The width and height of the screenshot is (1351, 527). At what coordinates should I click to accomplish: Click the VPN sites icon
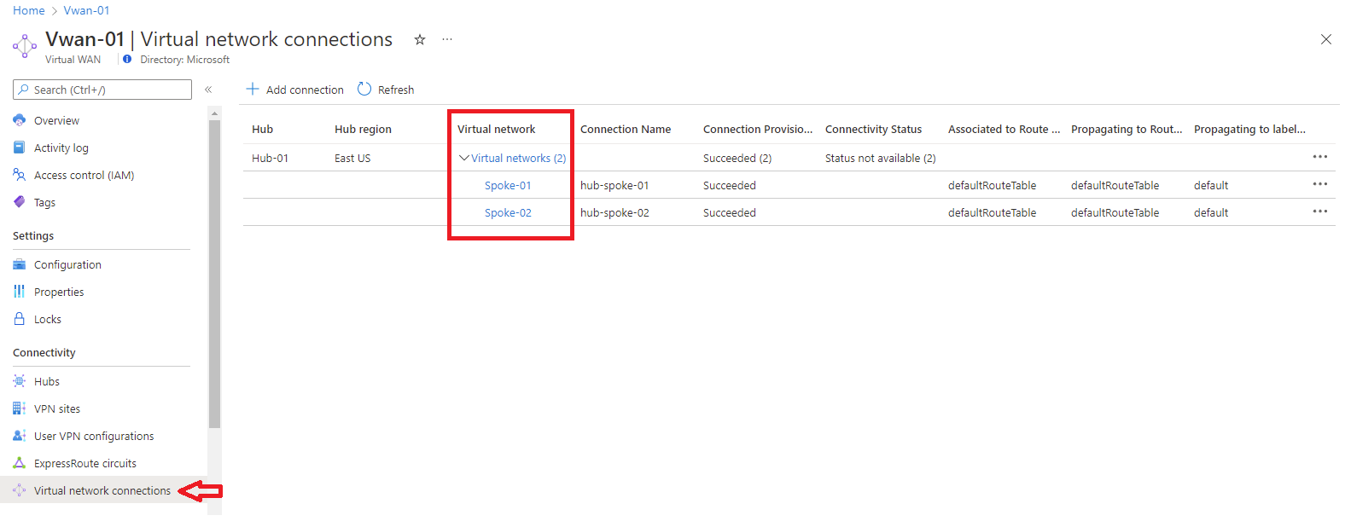pos(20,408)
